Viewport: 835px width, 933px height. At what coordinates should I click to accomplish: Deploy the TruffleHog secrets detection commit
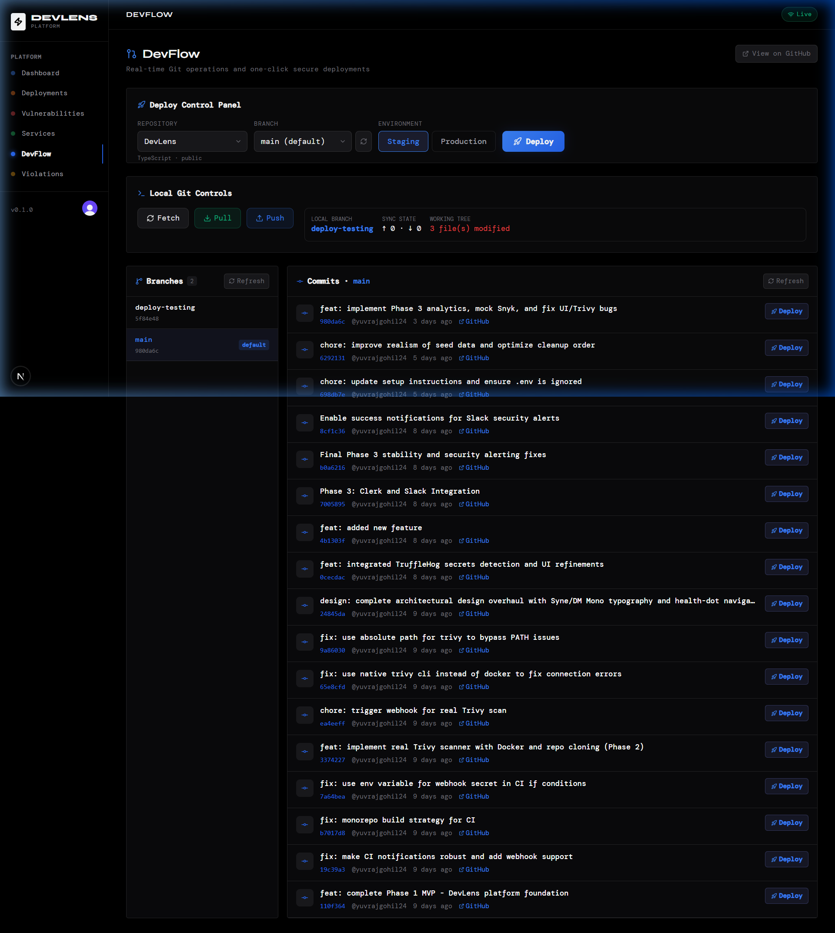point(786,567)
